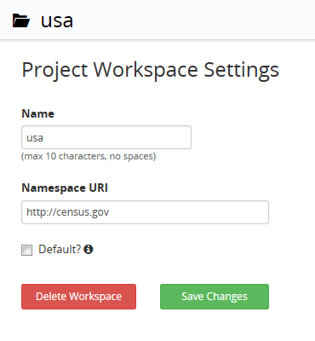Click the info icon next to Default?
This screenshot has width=315, height=341.
click(89, 249)
